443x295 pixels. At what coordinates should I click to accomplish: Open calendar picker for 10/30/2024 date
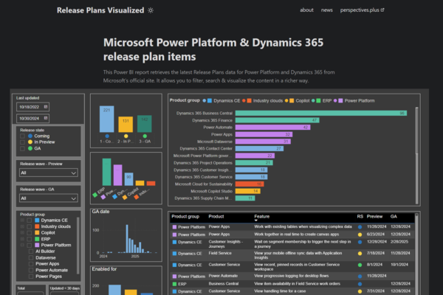(x=46, y=118)
